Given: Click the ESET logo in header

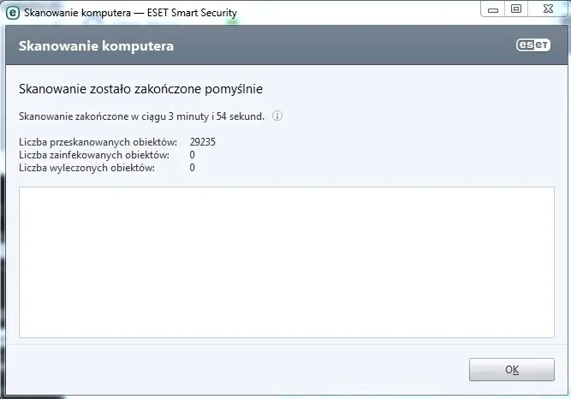Looking at the screenshot, I should pos(532,46).
